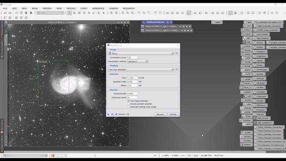The height and width of the screenshot is (161, 286).
Task: Click the view selector button beside the Image dropdown
Action: 177,53
